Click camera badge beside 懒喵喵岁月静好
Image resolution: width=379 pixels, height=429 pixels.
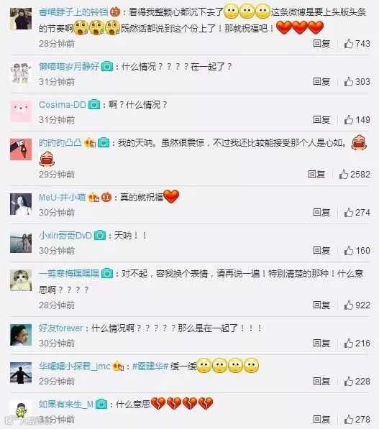(107, 67)
